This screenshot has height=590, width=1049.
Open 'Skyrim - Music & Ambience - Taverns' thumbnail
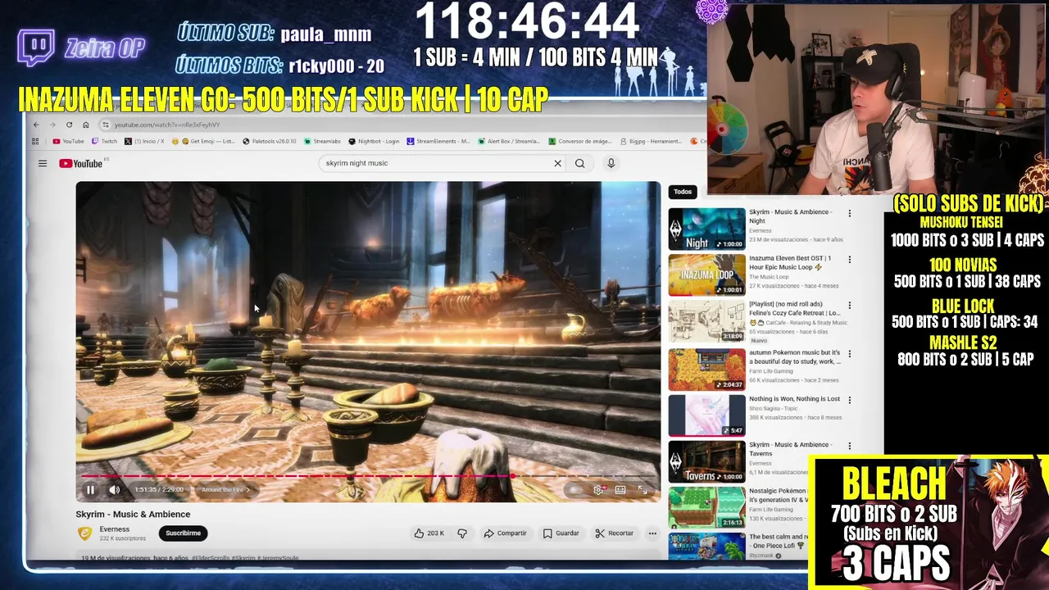[706, 461]
